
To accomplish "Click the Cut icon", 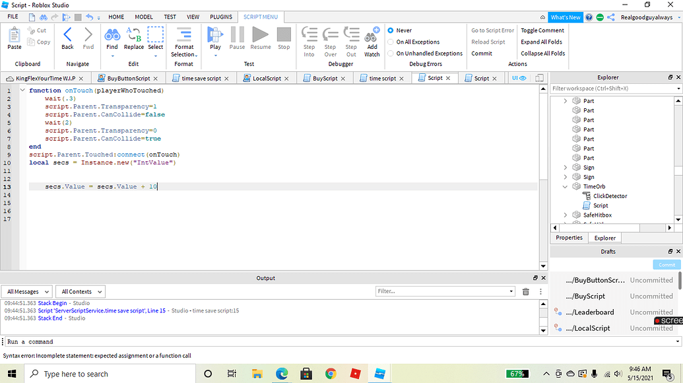I will (x=31, y=30).
